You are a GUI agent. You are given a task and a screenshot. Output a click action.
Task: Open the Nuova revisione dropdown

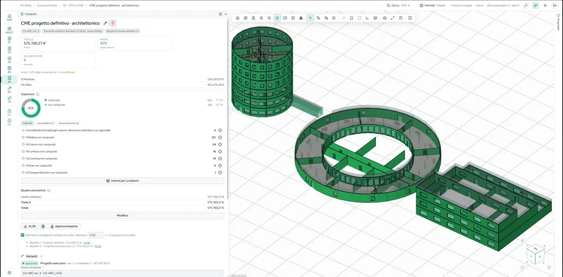coord(122,273)
